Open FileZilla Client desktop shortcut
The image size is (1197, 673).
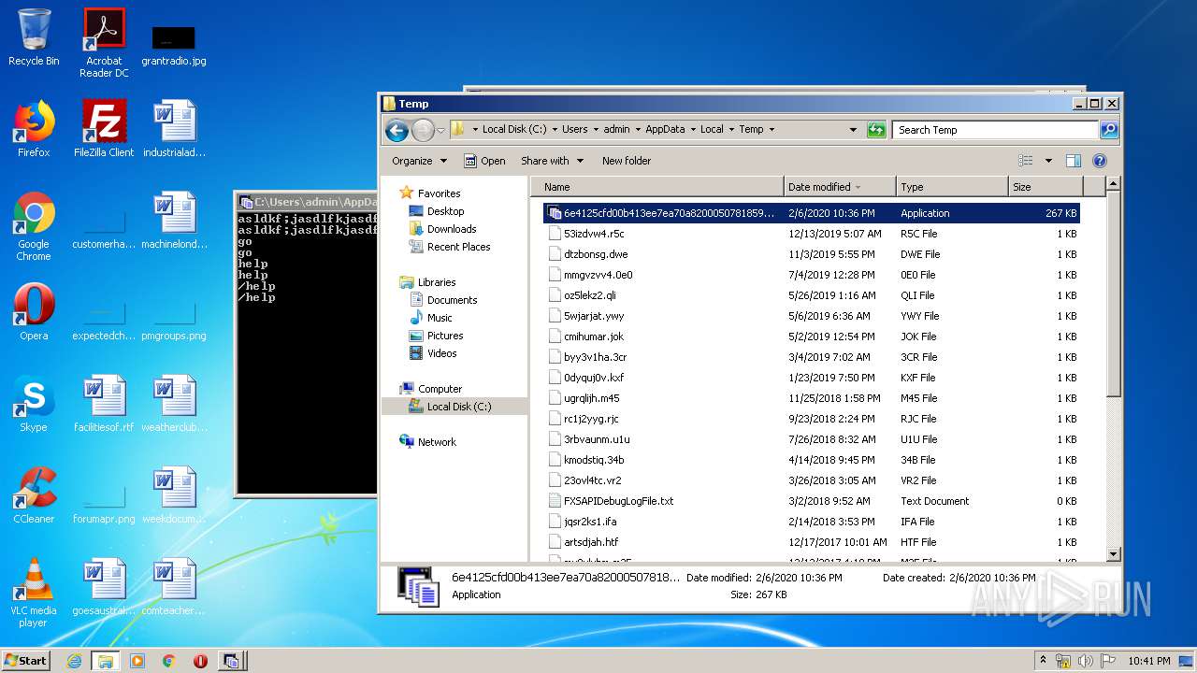[104, 129]
